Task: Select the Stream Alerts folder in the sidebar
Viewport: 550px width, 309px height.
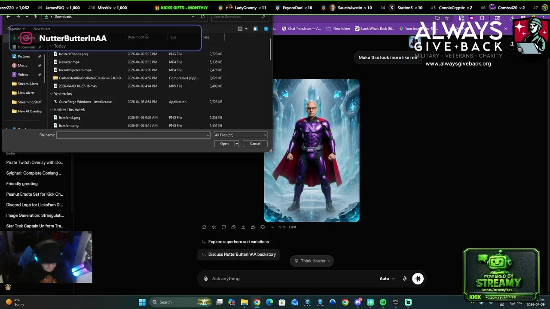Action: tap(28, 84)
